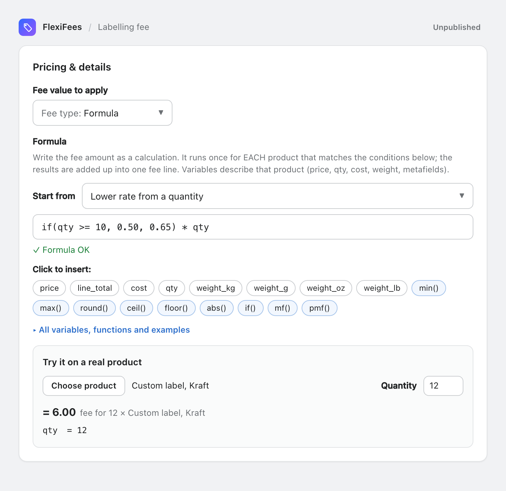This screenshot has height=491, width=506.
Task: Click into the formula text field
Action: pos(253,227)
